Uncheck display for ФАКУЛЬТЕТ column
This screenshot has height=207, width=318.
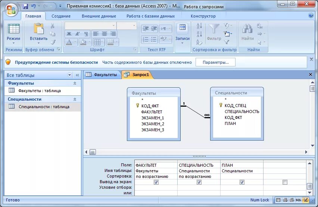point(156,182)
